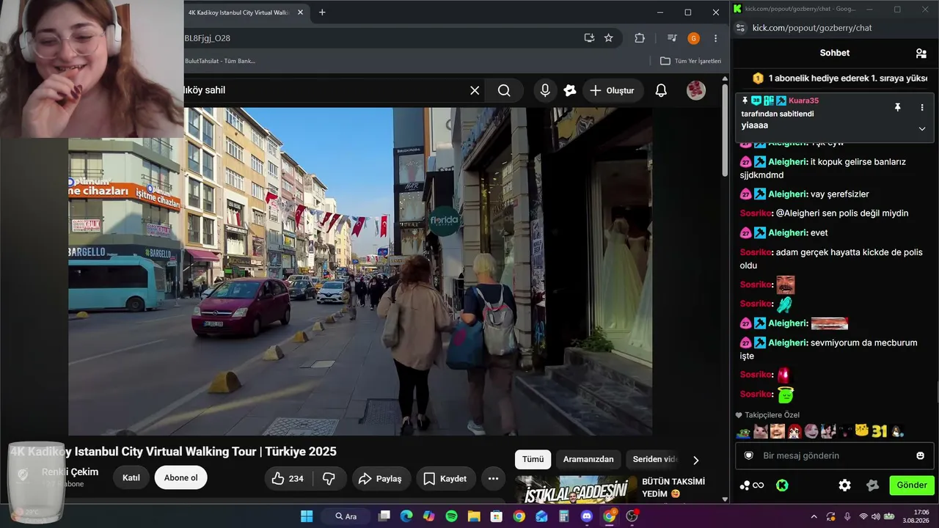Open OBS Studio from the taskbar

point(632,516)
